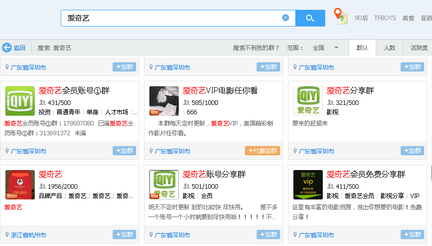Click the VIP tag
The height and width of the screenshot is (246, 432).
click(x=415, y=196)
